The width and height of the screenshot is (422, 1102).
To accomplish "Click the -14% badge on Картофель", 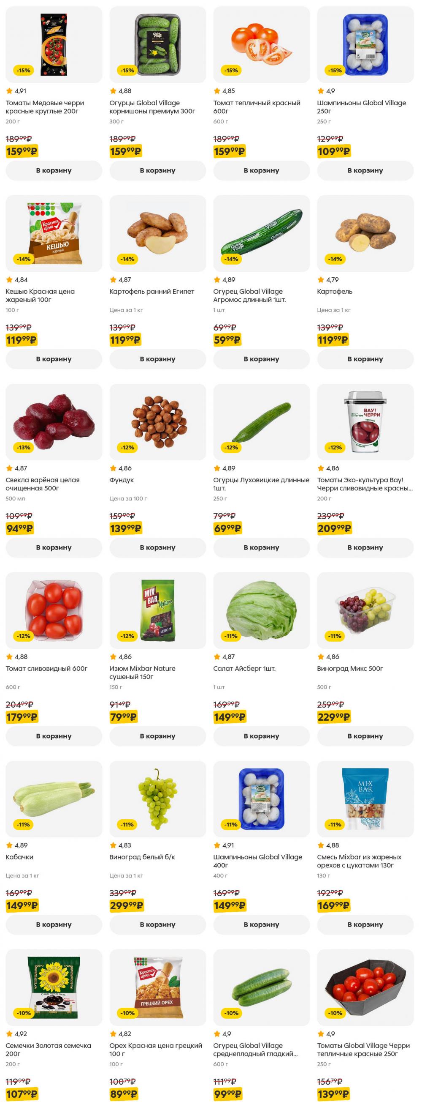I will [x=335, y=259].
